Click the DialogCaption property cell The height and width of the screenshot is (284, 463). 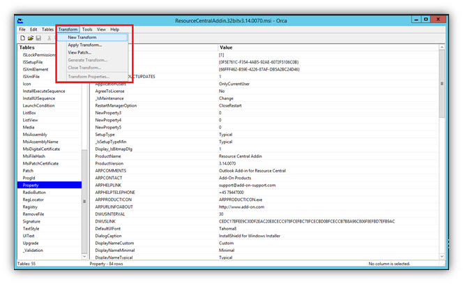coord(108,236)
